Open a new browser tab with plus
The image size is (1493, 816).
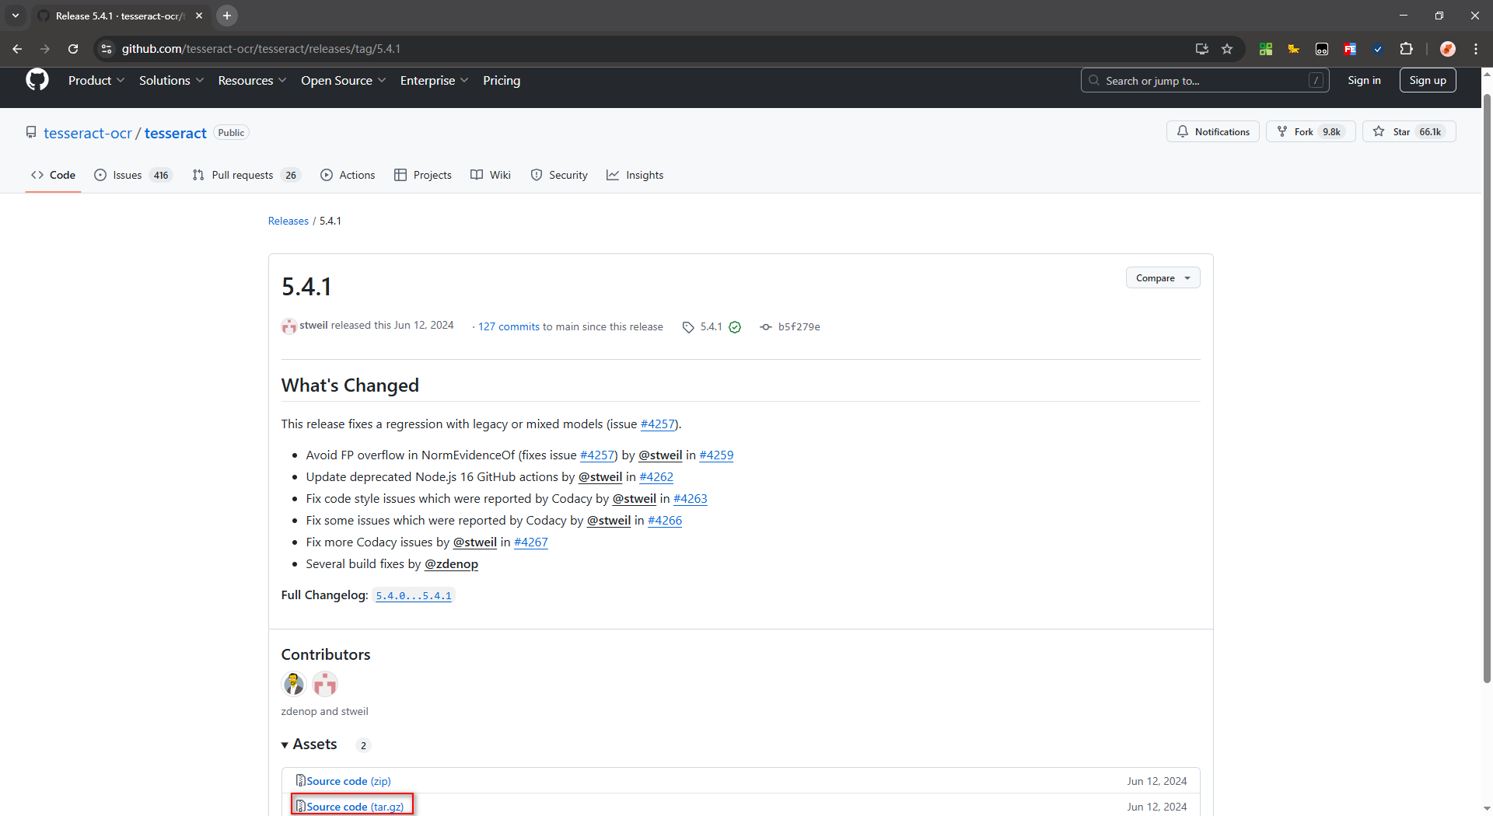coord(227,16)
